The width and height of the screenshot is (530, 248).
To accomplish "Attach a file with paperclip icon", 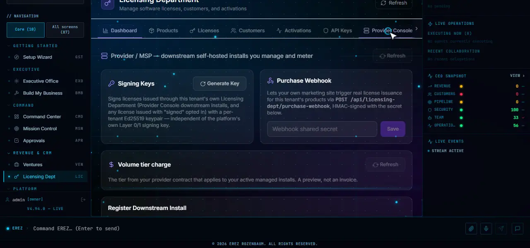I will click(x=471, y=229).
